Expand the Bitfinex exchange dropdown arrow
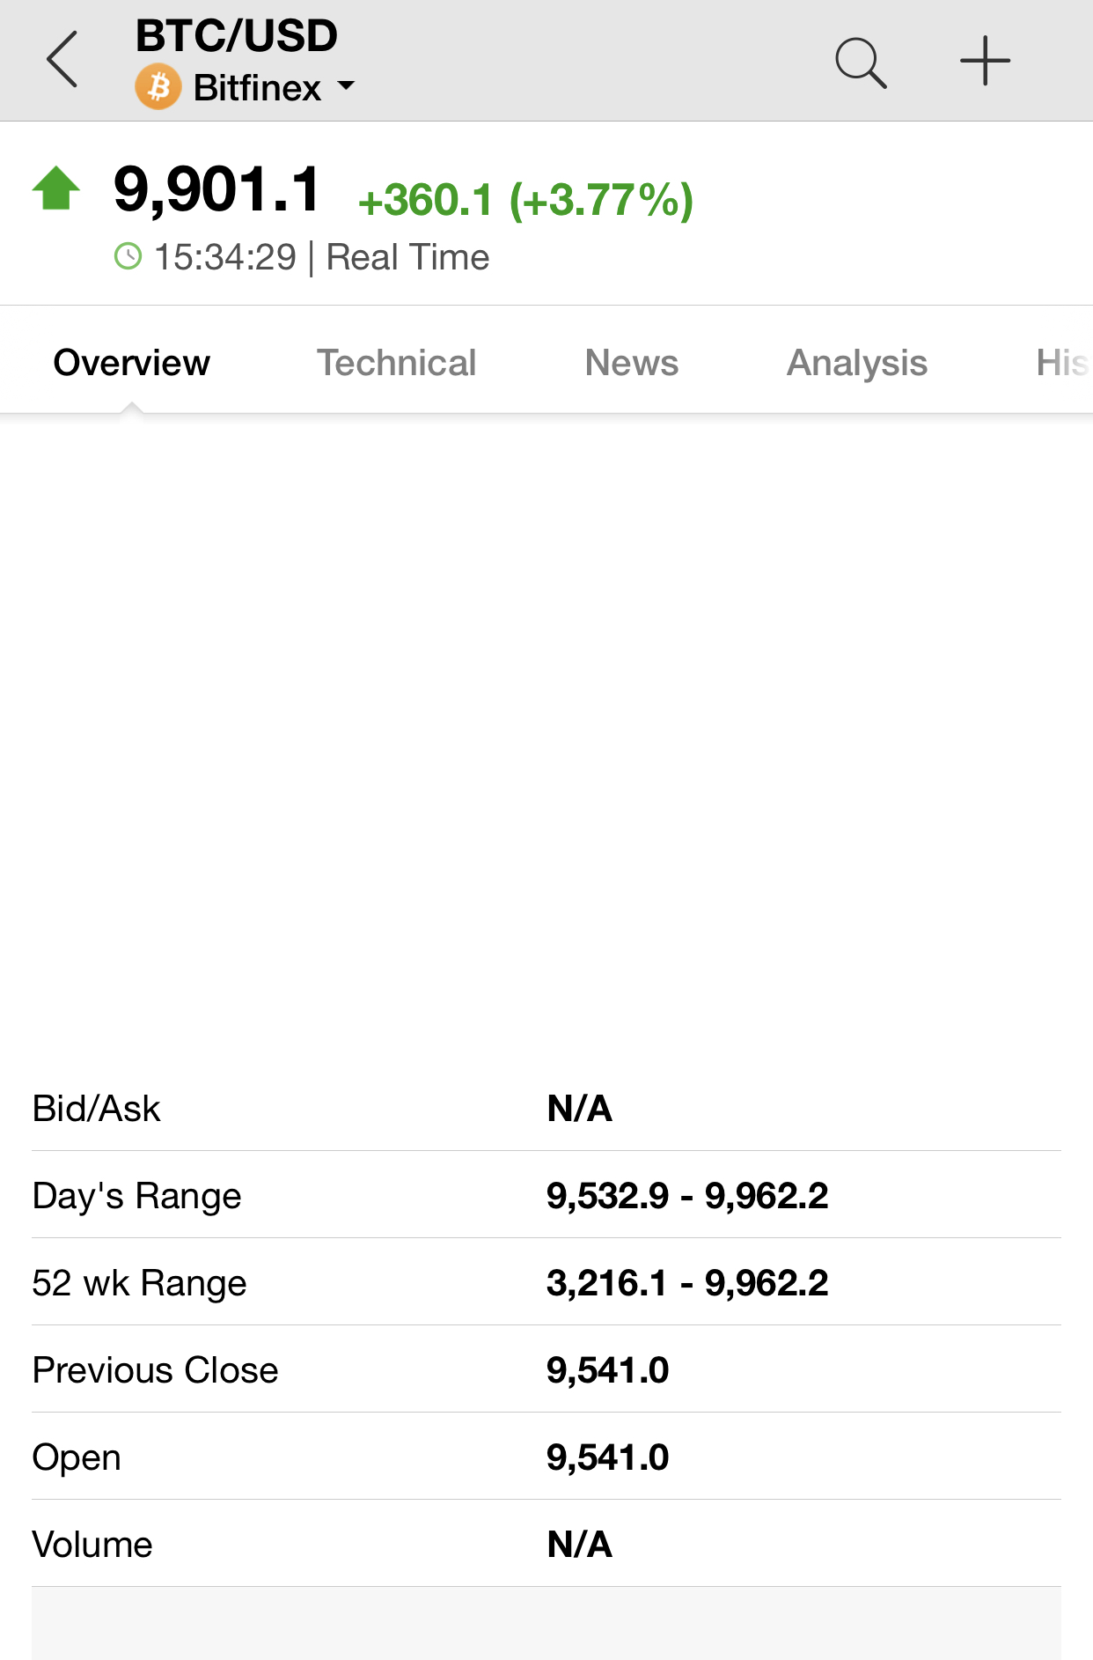 [x=346, y=86]
